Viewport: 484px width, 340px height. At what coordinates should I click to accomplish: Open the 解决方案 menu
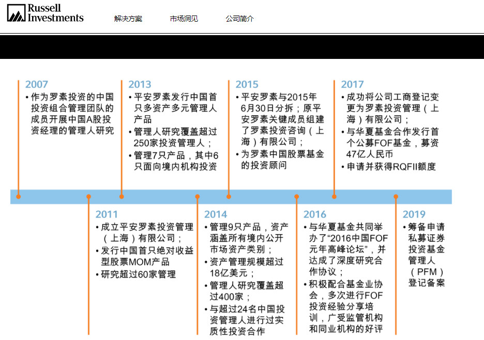(x=128, y=19)
